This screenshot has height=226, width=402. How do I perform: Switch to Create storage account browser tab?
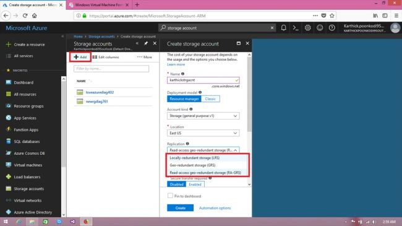point(33,5)
